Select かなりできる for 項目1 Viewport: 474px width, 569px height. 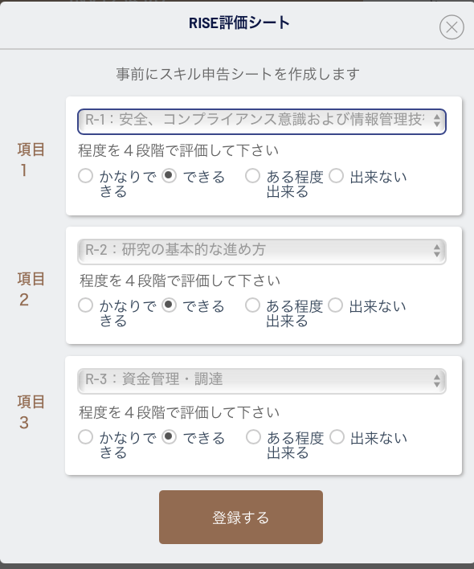tap(86, 176)
